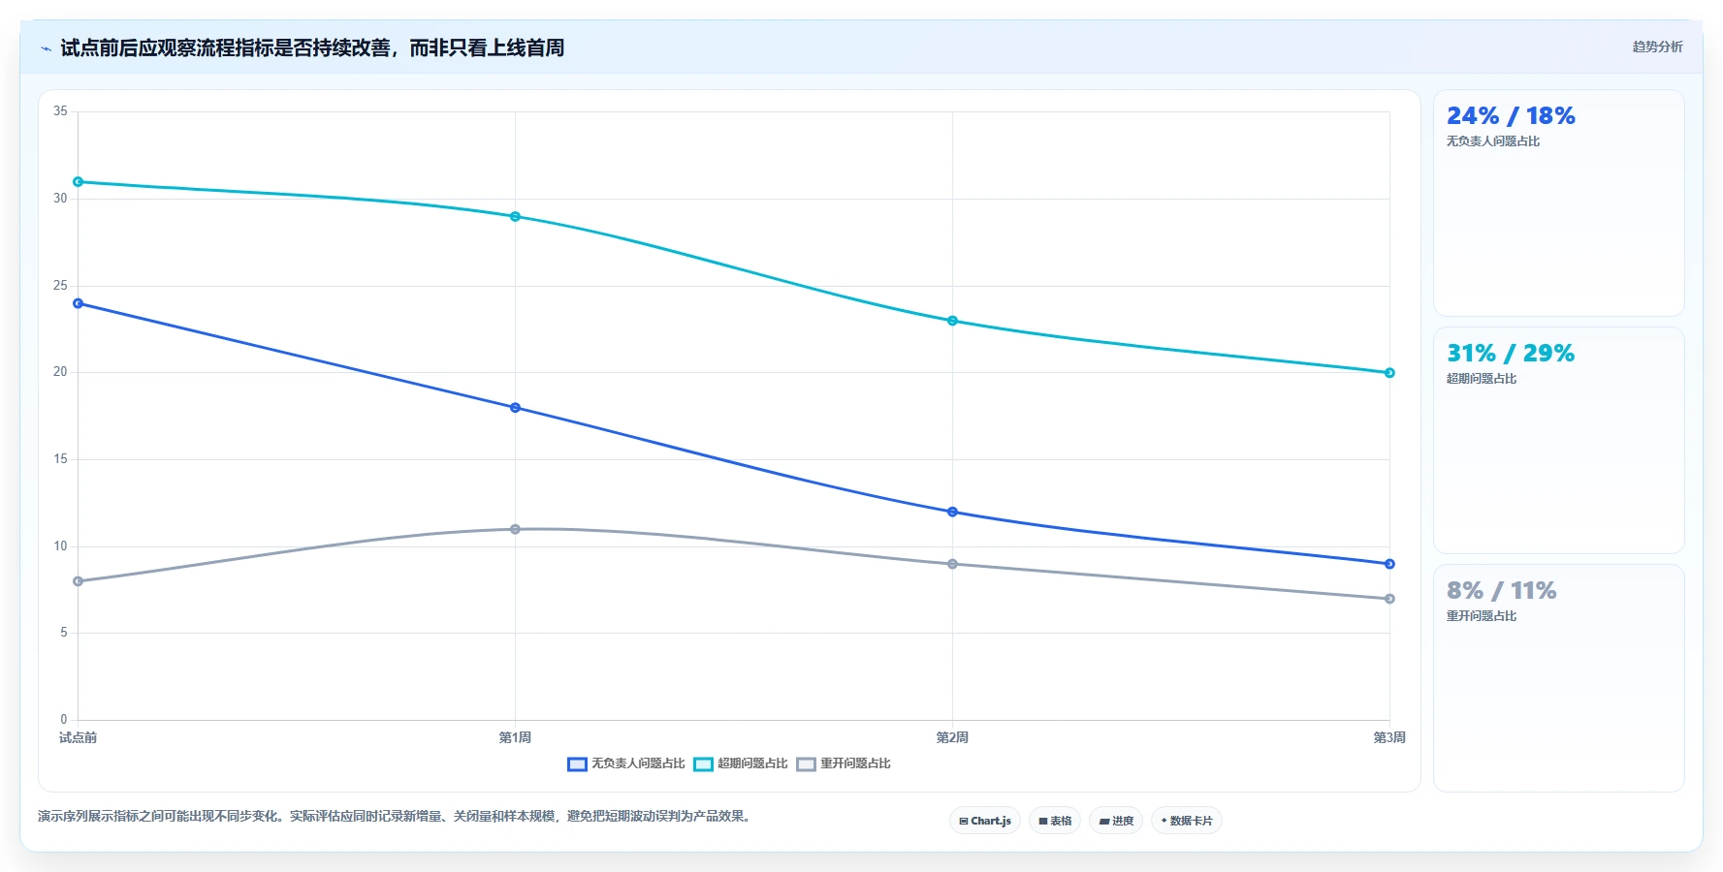The height and width of the screenshot is (872, 1723).
Task: Click the 重开问题占比 card caption
Action: [x=1482, y=616]
